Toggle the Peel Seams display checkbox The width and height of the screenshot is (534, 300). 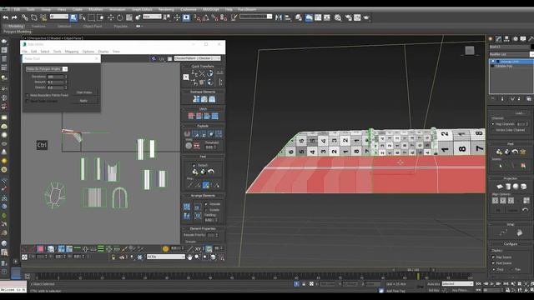(493, 263)
